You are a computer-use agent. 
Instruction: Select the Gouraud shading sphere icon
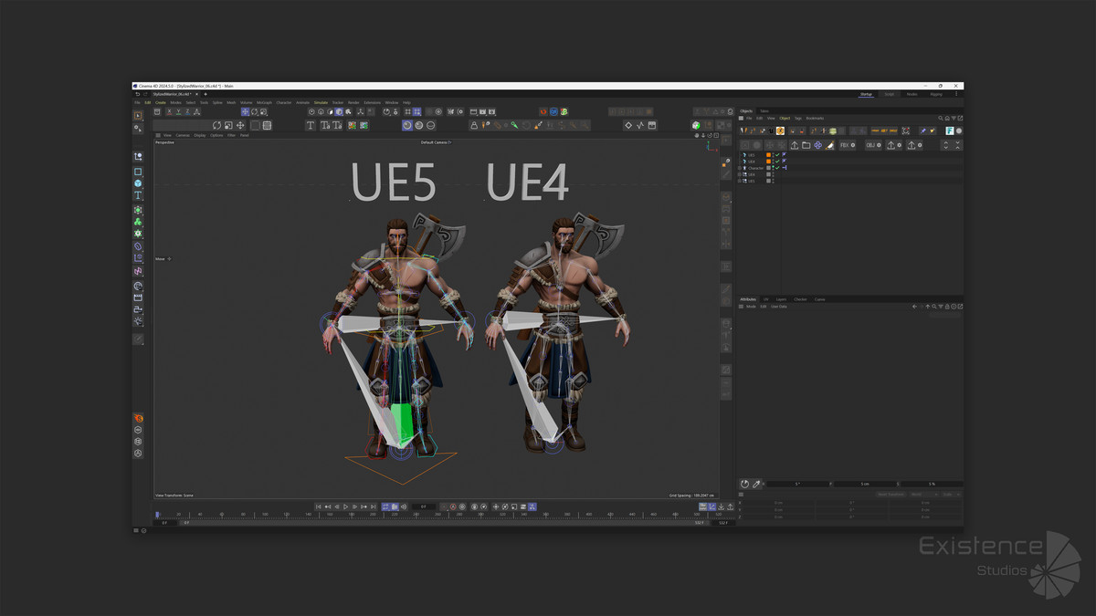(x=406, y=125)
